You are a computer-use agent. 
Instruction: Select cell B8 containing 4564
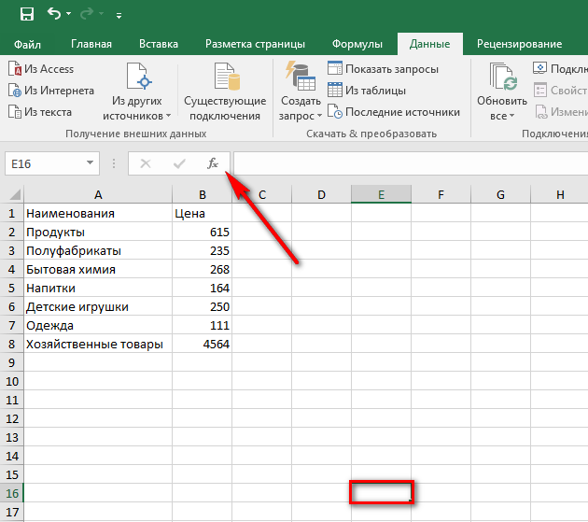click(x=202, y=345)
